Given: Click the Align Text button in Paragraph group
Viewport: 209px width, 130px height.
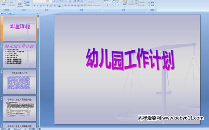Looking at the screenshot, I should click(x=90, y=2).
